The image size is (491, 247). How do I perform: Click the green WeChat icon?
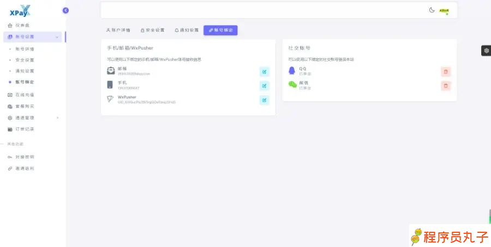pos(292,85)
